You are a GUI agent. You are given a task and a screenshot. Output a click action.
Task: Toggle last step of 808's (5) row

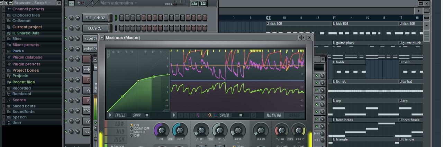pyautogui.click(x=205, y=28)
